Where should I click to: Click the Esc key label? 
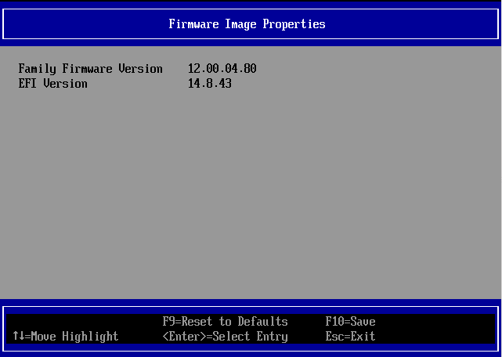[334, 337]
